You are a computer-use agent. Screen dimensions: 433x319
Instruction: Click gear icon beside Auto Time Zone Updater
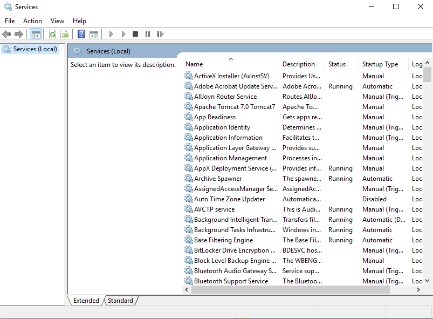point(189,199)
